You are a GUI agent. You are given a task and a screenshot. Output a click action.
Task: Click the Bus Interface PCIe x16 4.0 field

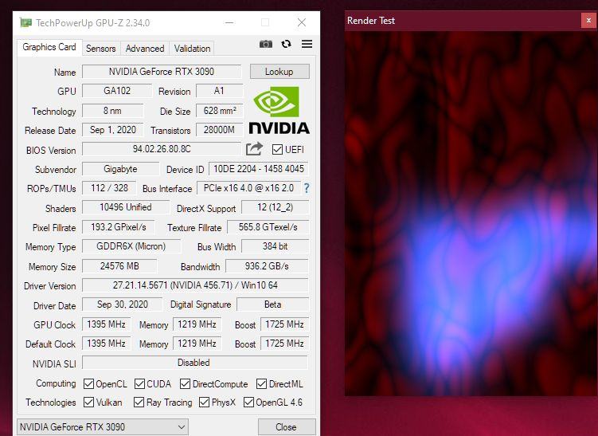pos(248,188)
